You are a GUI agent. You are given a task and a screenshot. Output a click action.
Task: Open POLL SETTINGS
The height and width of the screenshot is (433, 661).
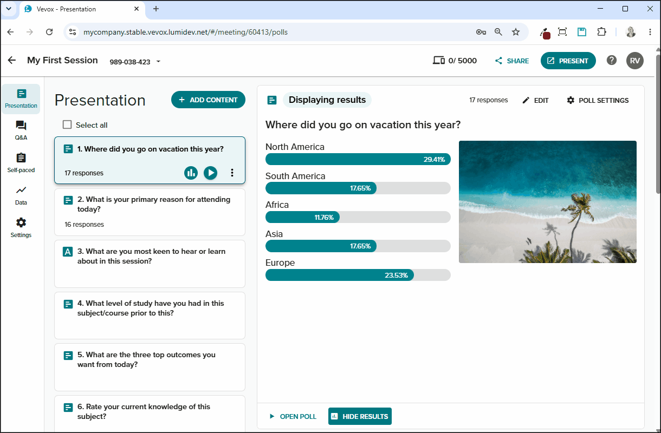(x=598, y=100)
